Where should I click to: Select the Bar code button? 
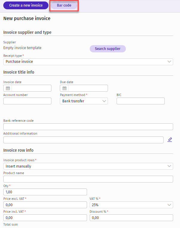(x=64, y=5)
